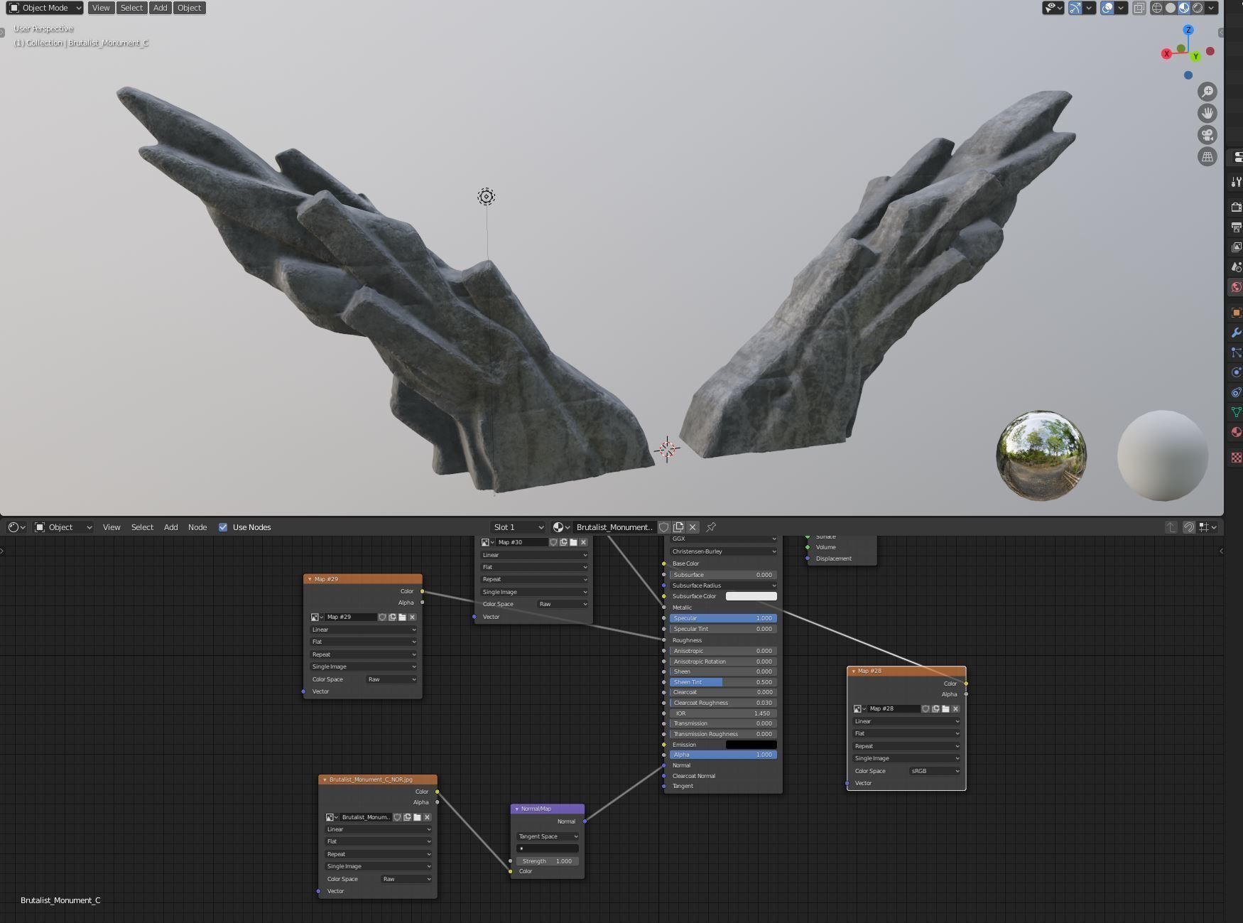Switch to solid viewport shading
The image size is (1243, 923).
point(1171,8)
